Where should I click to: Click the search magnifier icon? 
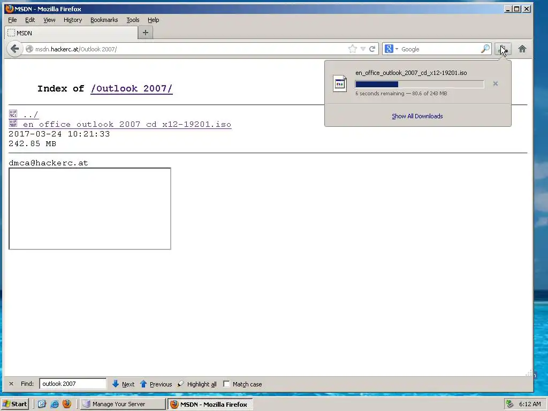485,49
